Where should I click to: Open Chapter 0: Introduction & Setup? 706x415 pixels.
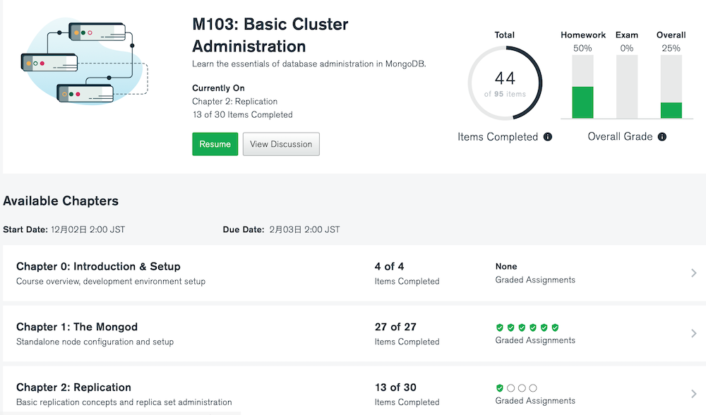[98, 267]
